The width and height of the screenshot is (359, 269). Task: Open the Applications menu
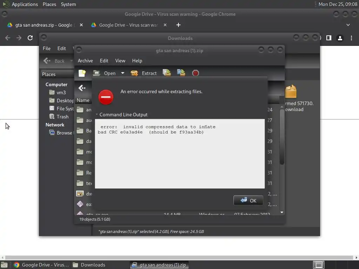[x=25, y=4]
